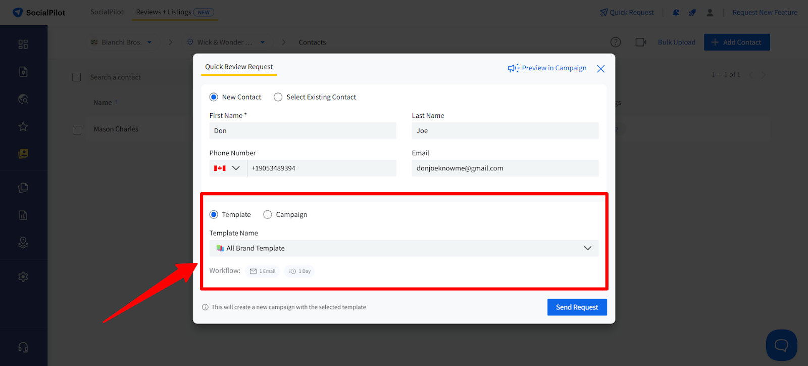This screenshot has height=366, width=808.
Task: Open the star reviews icon in sidebar
Action: click(x=23, y=126)
